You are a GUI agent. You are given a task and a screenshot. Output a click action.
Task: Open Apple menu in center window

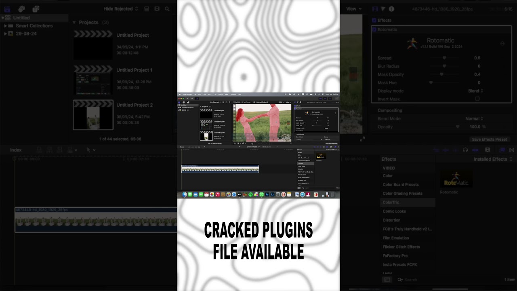(180, 94)
